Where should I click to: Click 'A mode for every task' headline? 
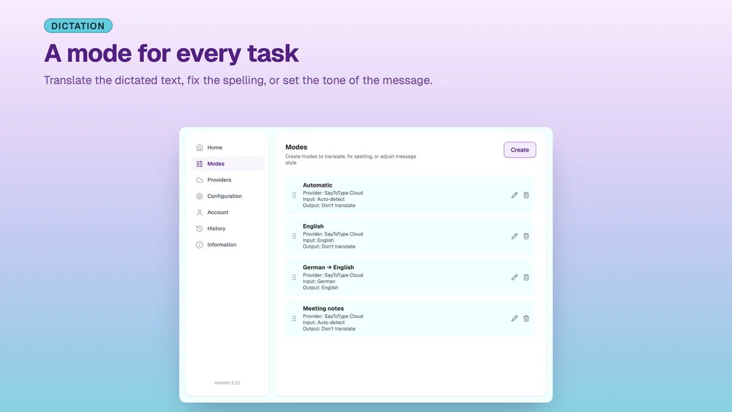pos(171,54)
